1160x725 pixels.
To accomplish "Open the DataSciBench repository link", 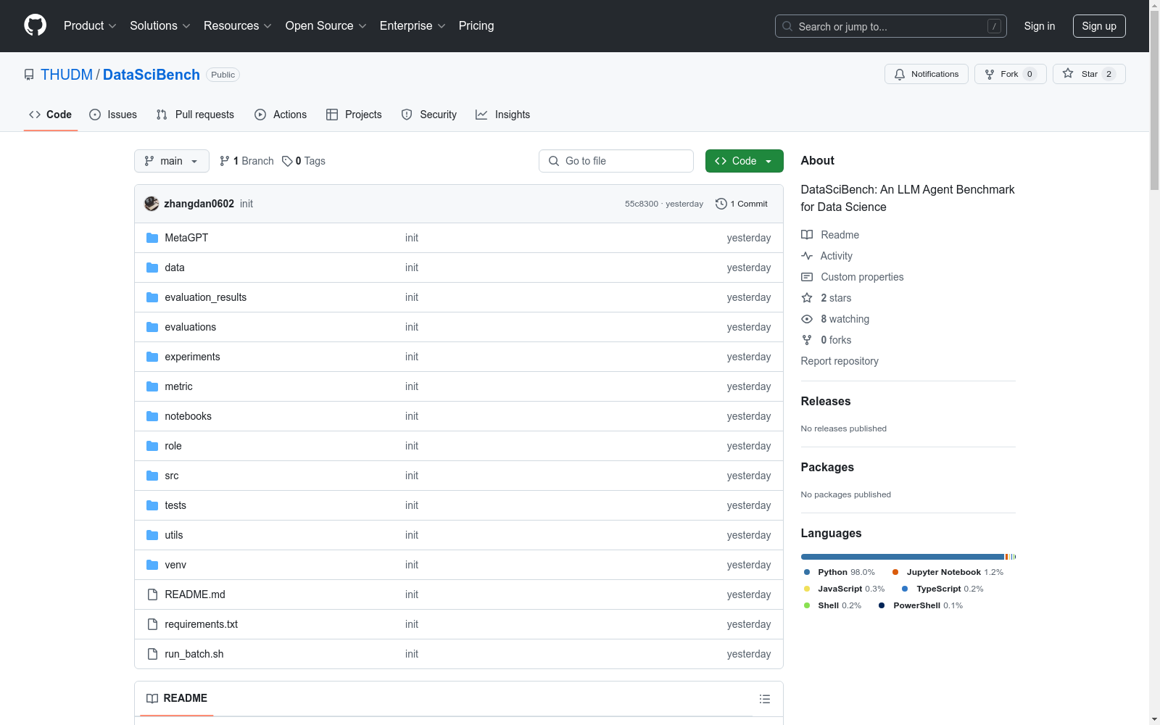I will (152, 75).
